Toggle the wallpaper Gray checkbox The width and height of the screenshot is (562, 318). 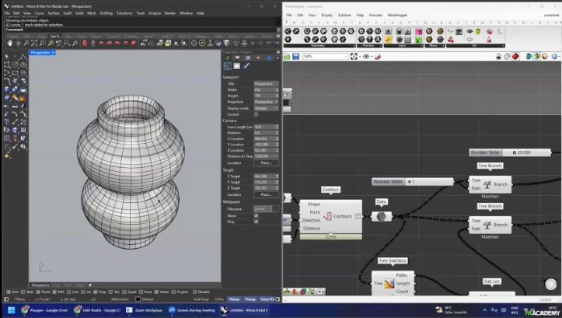pyautogui.click(x=256, y=222)
